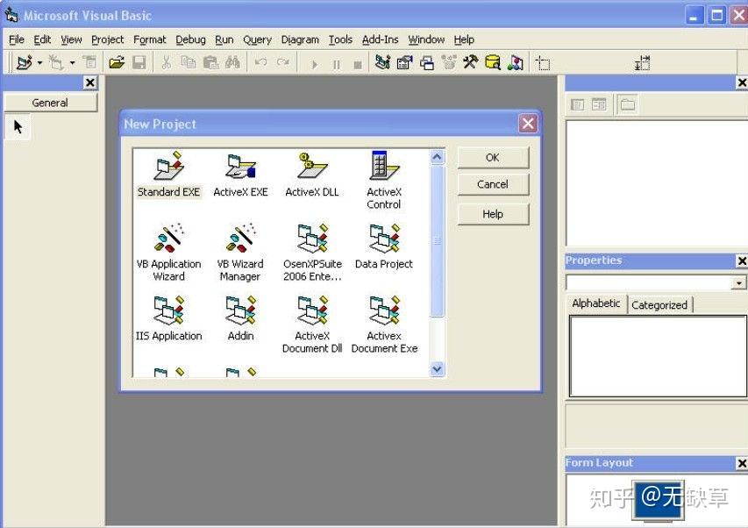Image resolution: width=748 pixels, height=528 pixels.
Task: Close the toolbox panel
Action: 89,82
